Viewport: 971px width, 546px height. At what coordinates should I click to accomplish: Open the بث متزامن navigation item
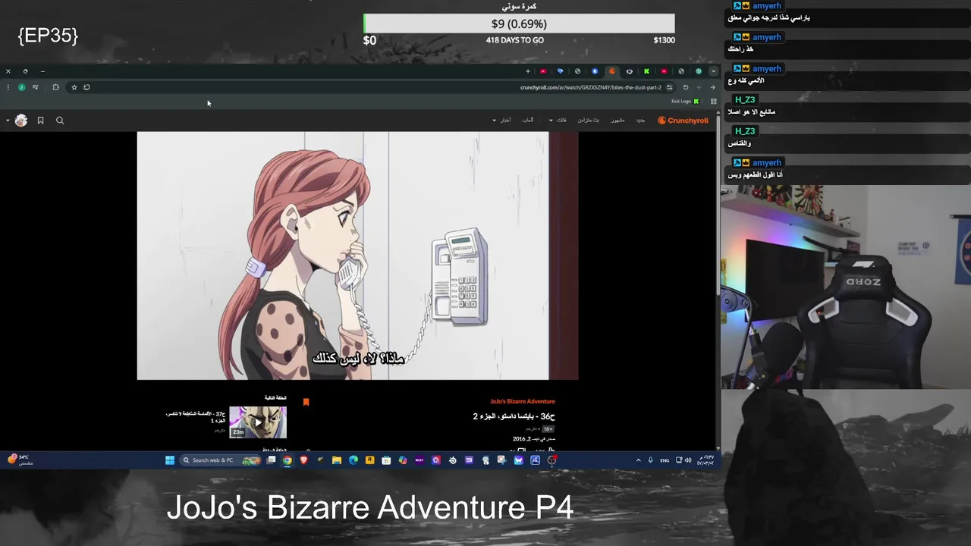point(588,120)
